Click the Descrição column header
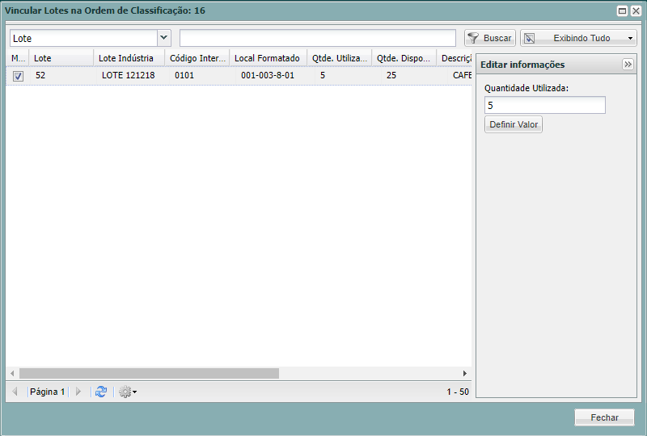647x436 pixels. (455, 58)
